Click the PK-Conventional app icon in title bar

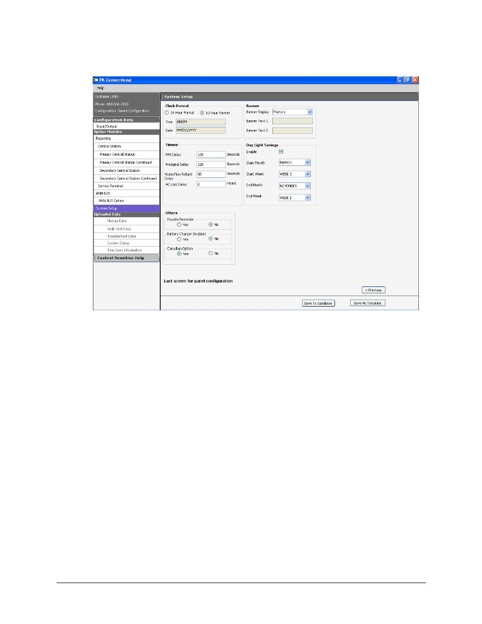point(95,80)
